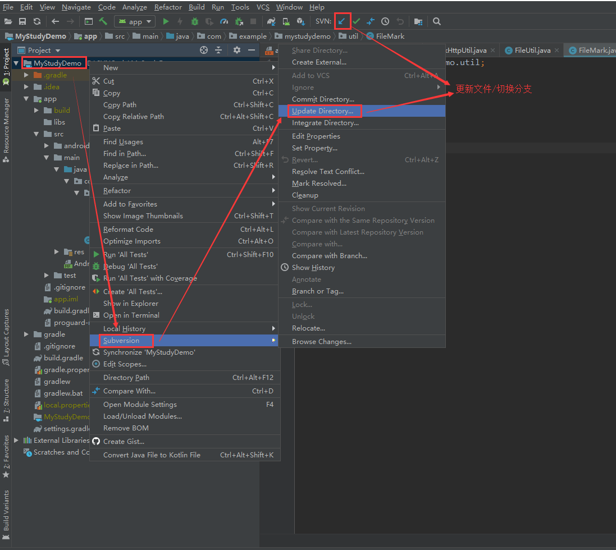Choose Local History in context menu
Viewport: 616px width, 550px height.
[x=184, y=328]
